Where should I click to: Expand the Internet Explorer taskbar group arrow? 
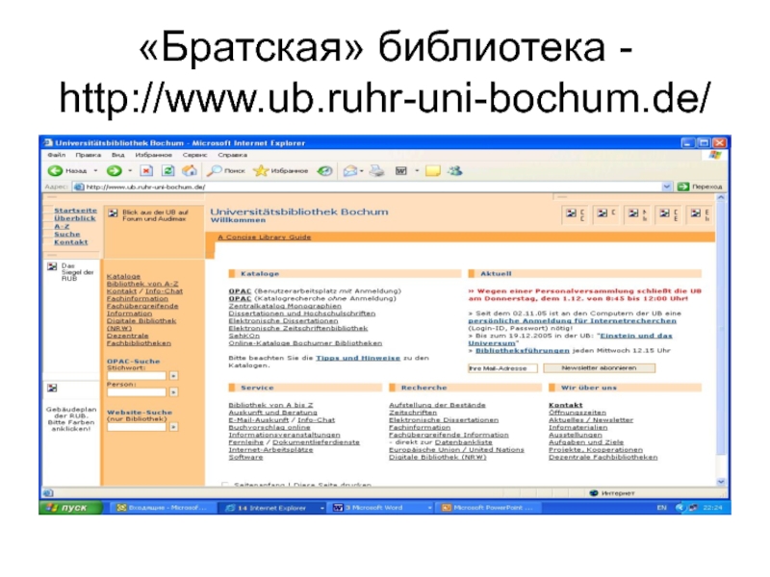pyautogui.click(x=322, y=508)
